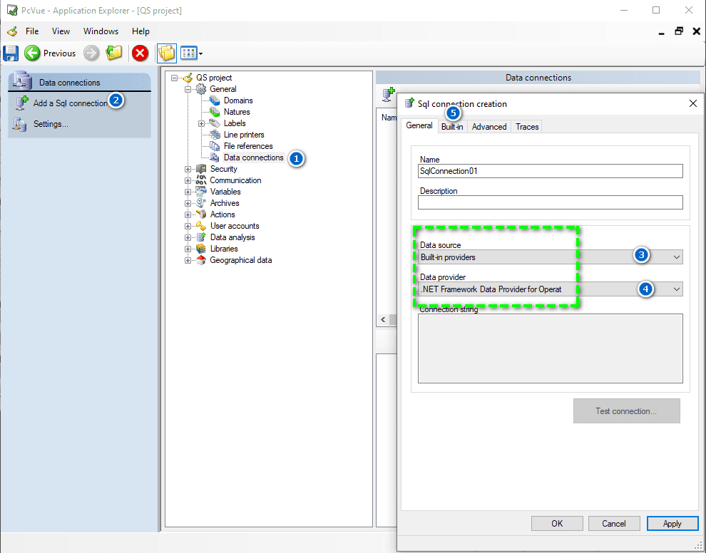Switch to the Advanced tab
The image size is (706, 553).
pyautogui.click(x=489, y=127)
